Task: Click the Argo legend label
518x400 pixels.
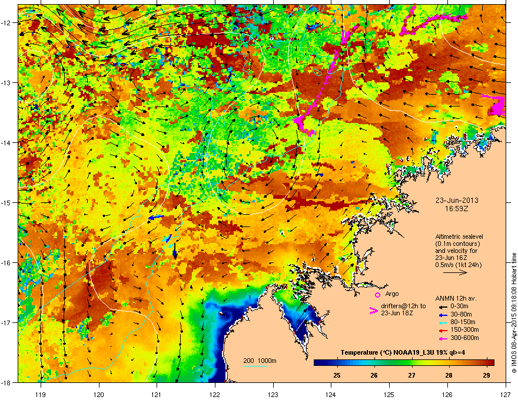Action: (392, 294)
